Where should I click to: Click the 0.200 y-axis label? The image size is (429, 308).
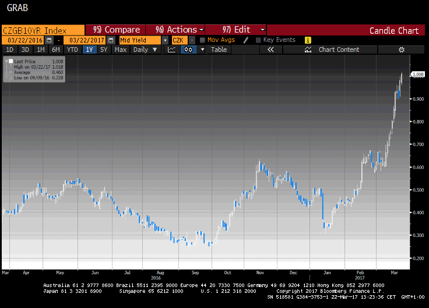coord(419,259)
